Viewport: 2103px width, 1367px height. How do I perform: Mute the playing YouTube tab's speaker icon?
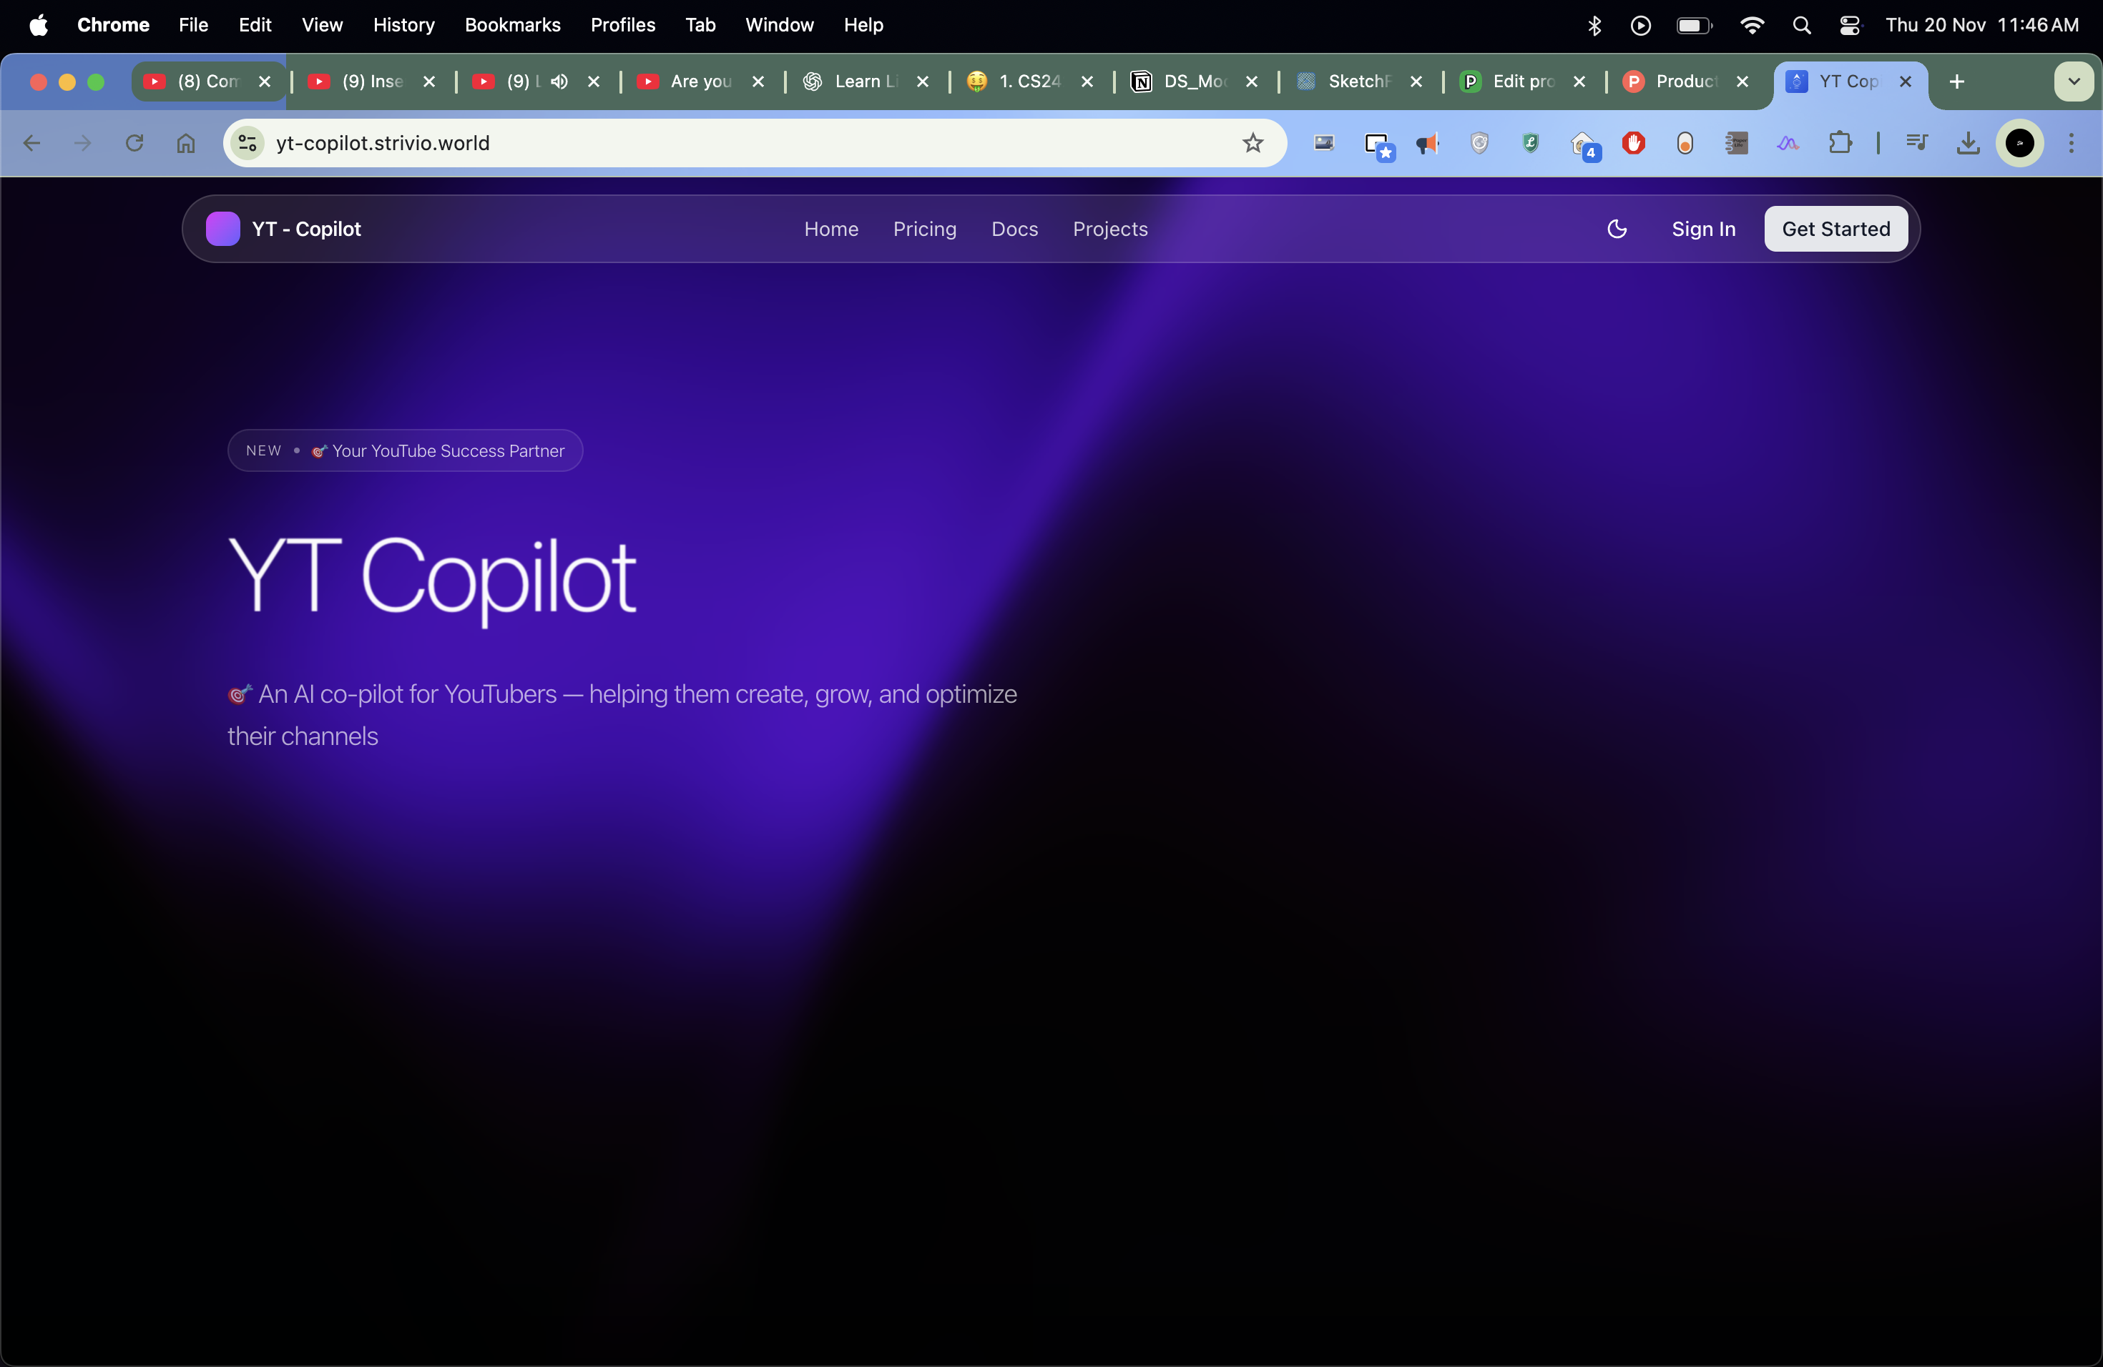click(x=560, y=82)
